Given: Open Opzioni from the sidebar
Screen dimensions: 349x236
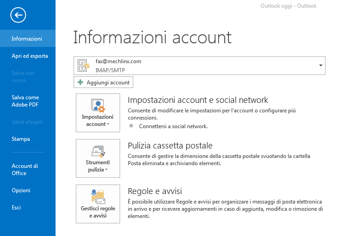Looking at the screenshot, I should pos(21,190).
